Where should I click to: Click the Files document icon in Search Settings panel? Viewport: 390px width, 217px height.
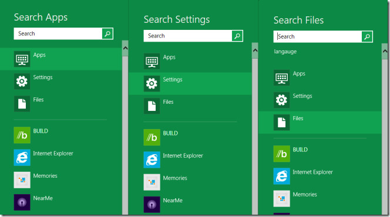[152, 106]
